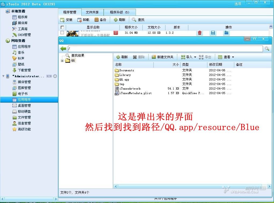274x203 pixels.
Task: Click 删除 delete in QQ toolbar
Action: pos(139,57)
